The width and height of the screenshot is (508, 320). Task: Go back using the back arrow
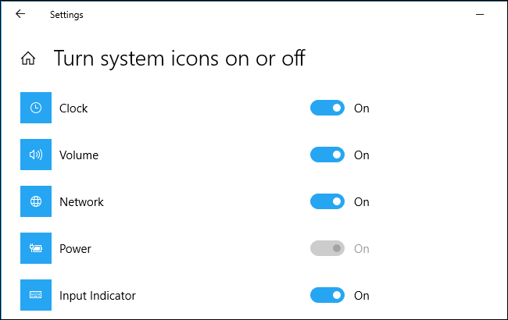pyautogui.click(x=20, y=14)
